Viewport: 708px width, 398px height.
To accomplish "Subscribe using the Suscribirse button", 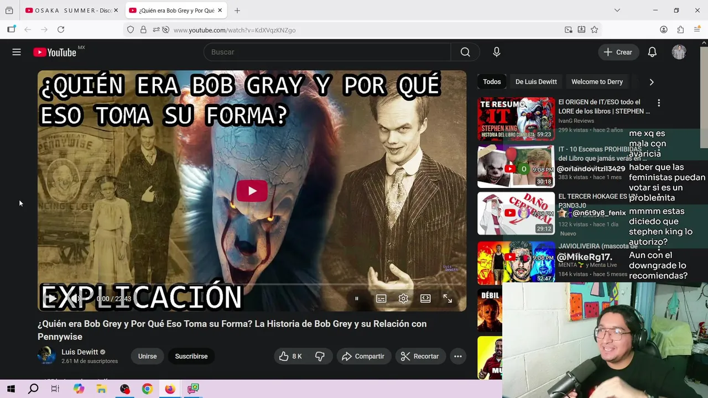I will click(191, 357).
